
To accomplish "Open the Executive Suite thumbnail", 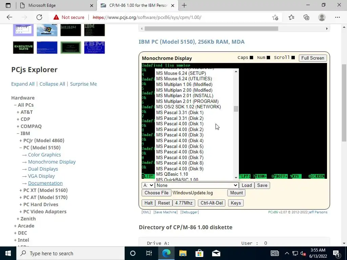I will (x=23, y=47).
